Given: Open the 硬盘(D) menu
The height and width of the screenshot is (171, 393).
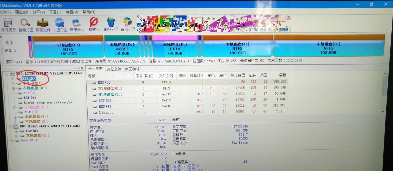Looking at the screenshot, I should tap(21, 12).
